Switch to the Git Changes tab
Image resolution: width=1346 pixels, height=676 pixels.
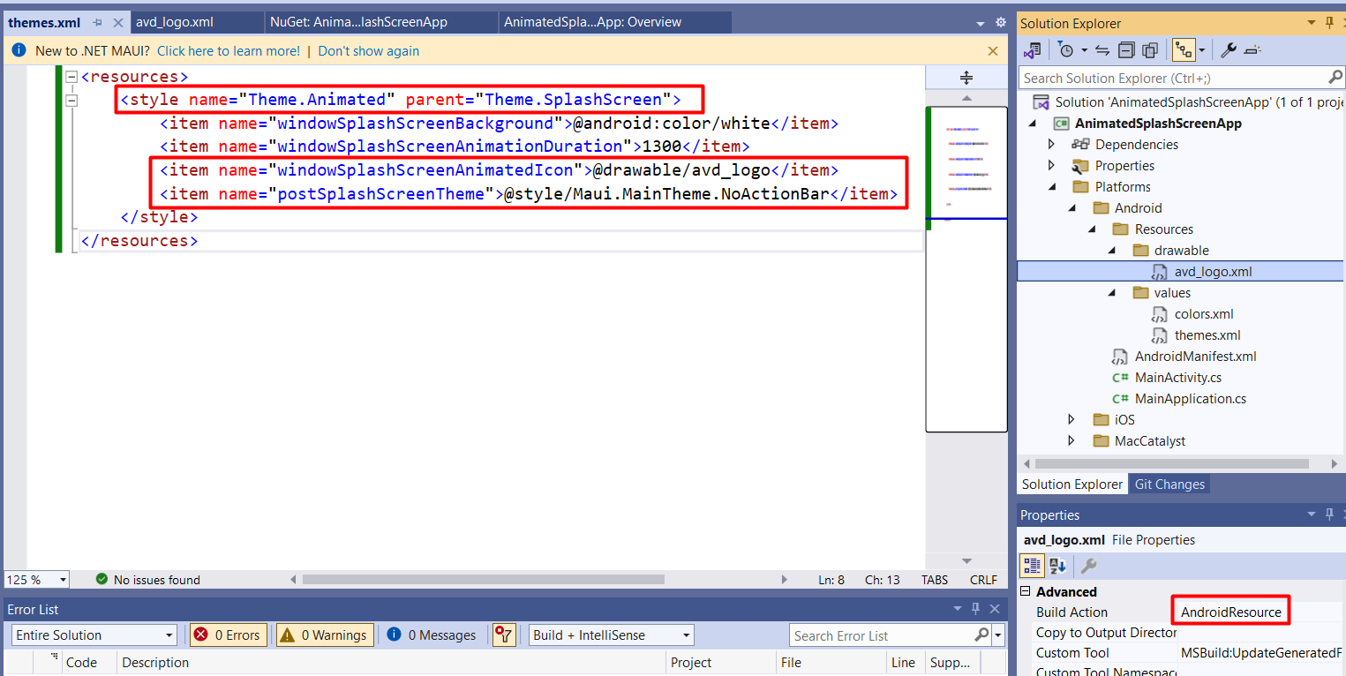point(1169,484)
